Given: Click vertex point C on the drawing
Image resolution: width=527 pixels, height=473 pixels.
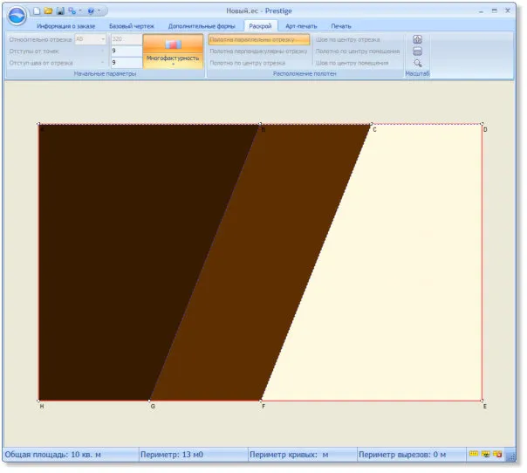Looking at the screenshot, I should [372, 124].
